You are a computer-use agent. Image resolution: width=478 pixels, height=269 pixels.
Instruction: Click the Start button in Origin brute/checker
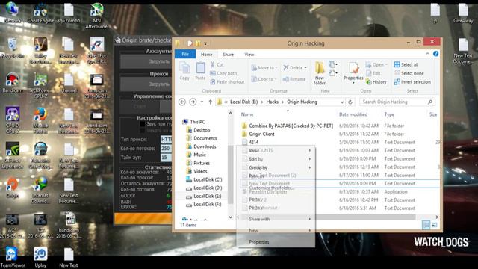pyautogui.click(x=140, y=106)
